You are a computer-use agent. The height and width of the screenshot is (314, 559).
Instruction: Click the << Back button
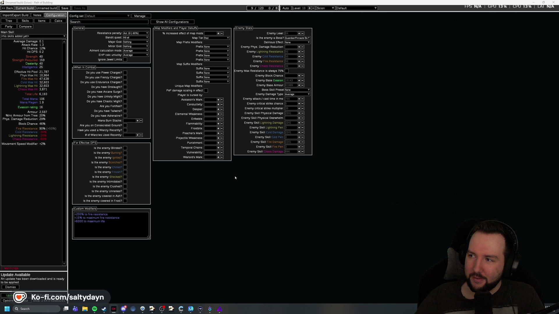[x=7, y=8]
